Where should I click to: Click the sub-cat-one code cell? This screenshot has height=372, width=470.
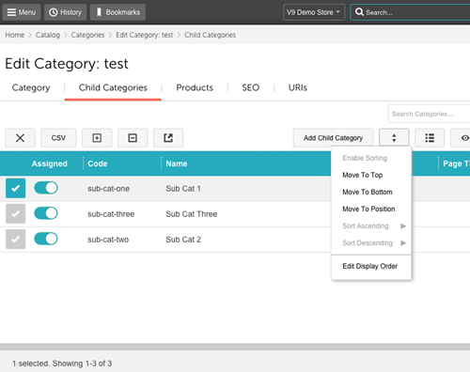pyautogui.click(x=108, y=189)
